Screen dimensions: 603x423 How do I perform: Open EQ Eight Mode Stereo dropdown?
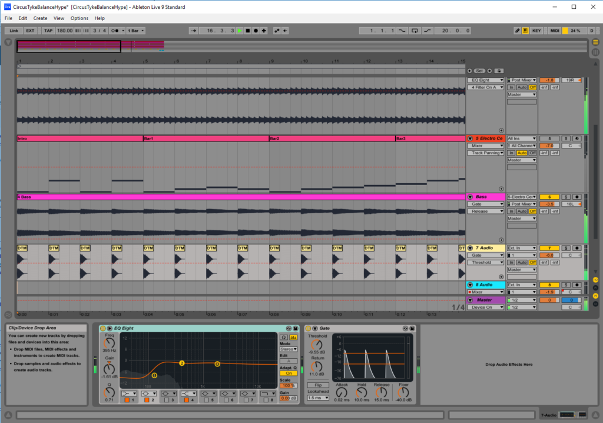(289, 349)
